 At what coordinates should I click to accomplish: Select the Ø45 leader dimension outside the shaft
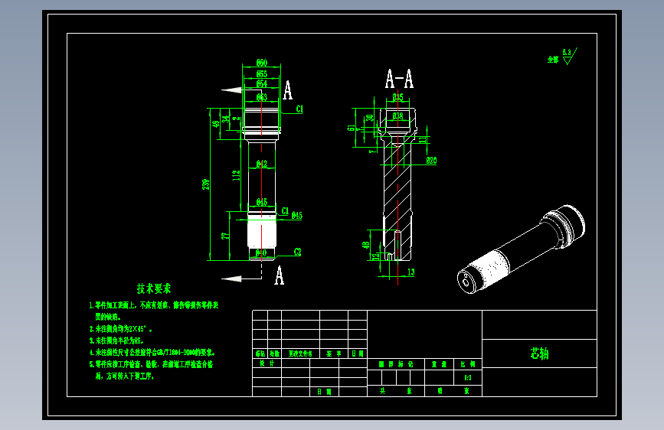(x=297, y=216)
